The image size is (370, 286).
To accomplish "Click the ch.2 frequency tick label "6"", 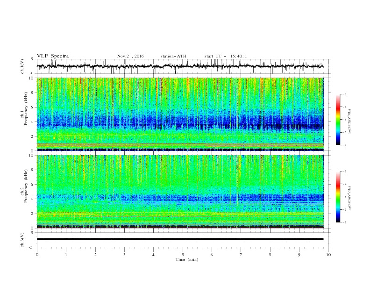I will click(33, 185).
